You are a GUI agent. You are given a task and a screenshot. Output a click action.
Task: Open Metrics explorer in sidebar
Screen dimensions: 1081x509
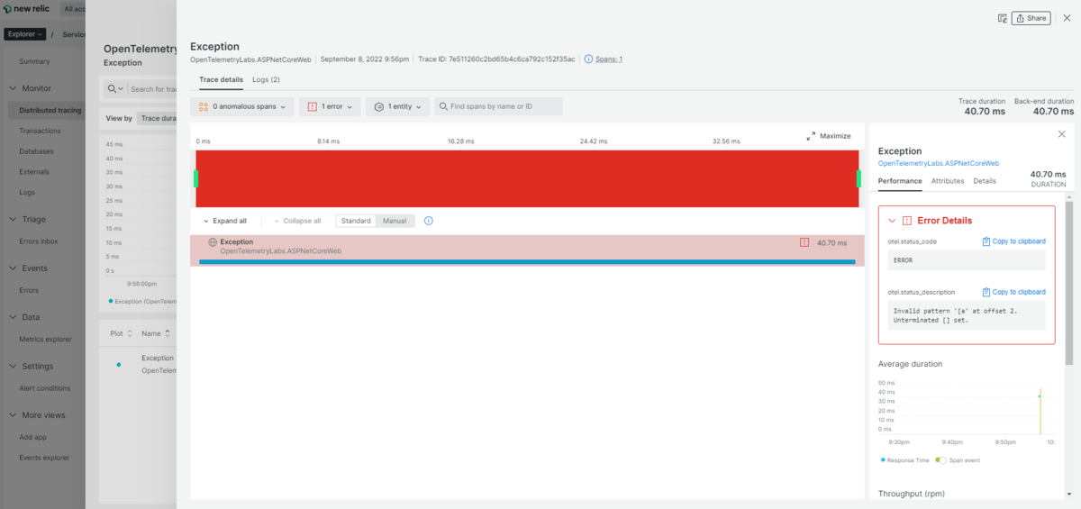[45, 340]
